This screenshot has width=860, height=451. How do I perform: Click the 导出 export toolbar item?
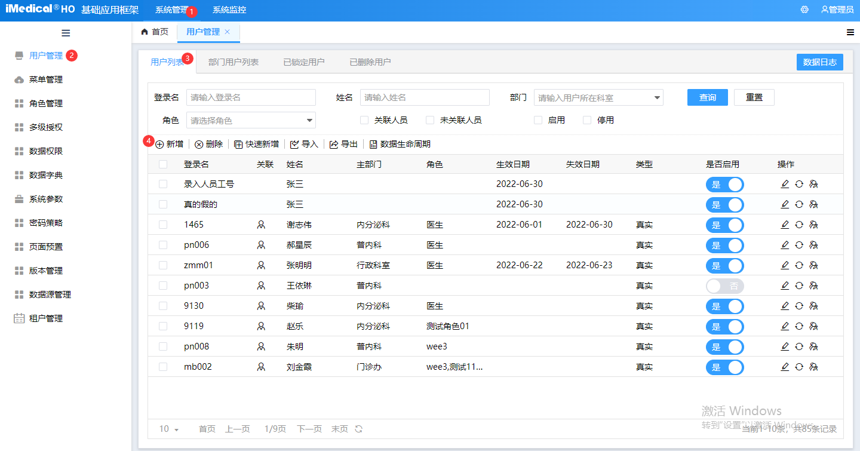point(344,144)
